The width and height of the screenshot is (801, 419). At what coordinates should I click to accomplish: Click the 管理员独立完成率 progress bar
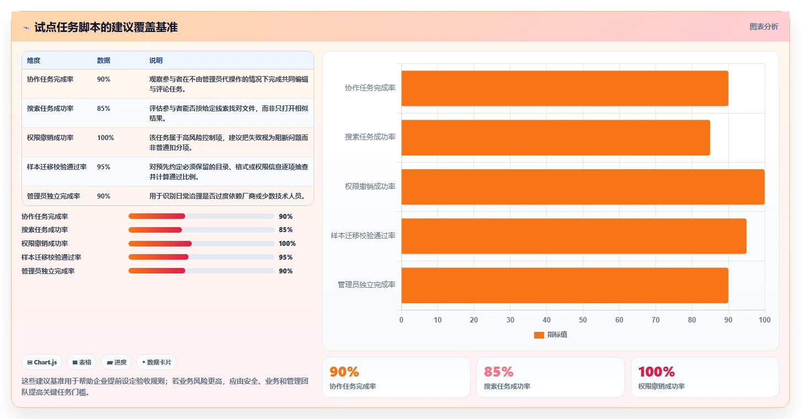[201, 271]
